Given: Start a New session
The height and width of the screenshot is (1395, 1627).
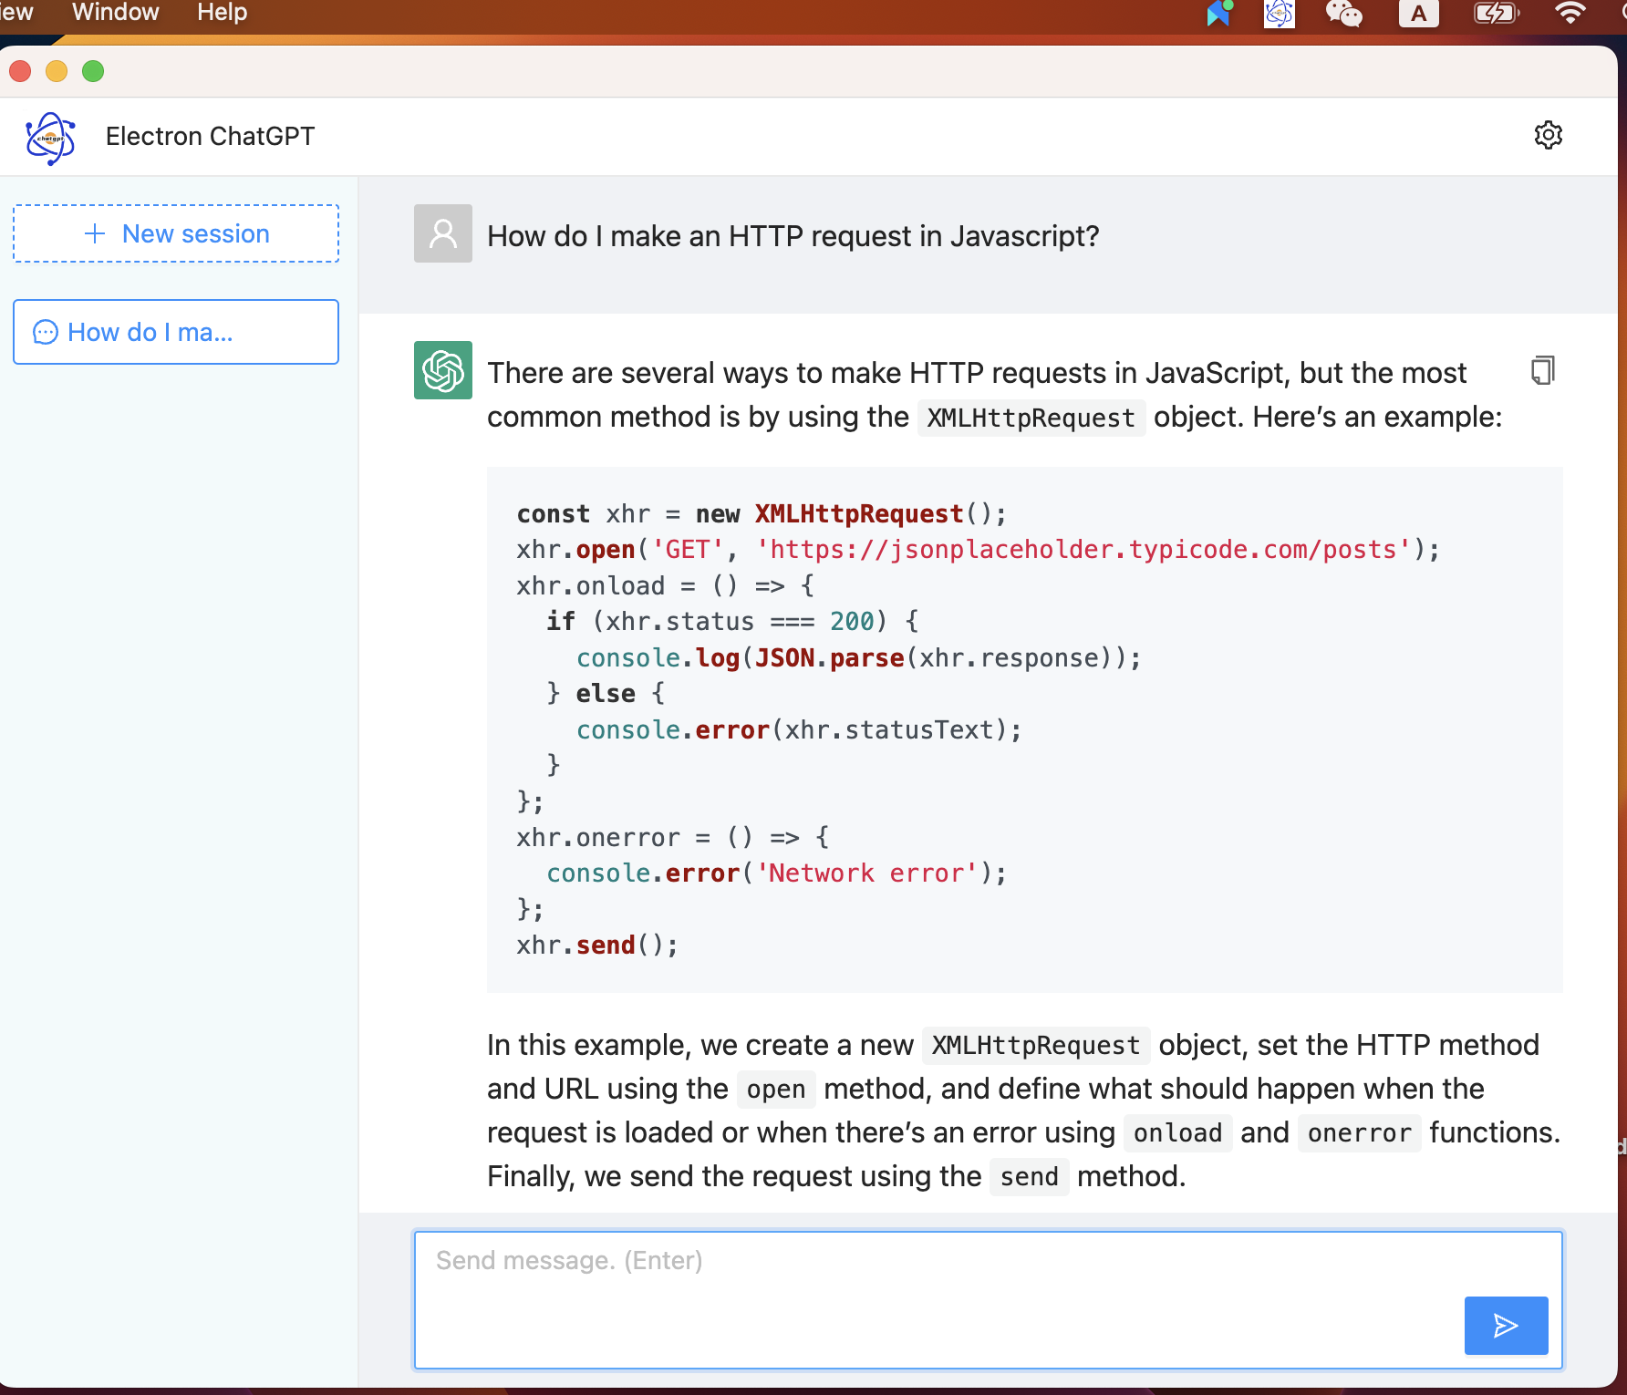Looking at the screenshot, I should click(176, 233).
